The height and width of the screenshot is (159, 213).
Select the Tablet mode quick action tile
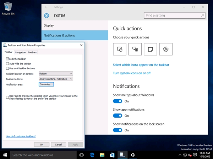pos(120,49)
